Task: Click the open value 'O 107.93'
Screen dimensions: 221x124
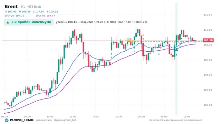Action: tap(11, 12)
